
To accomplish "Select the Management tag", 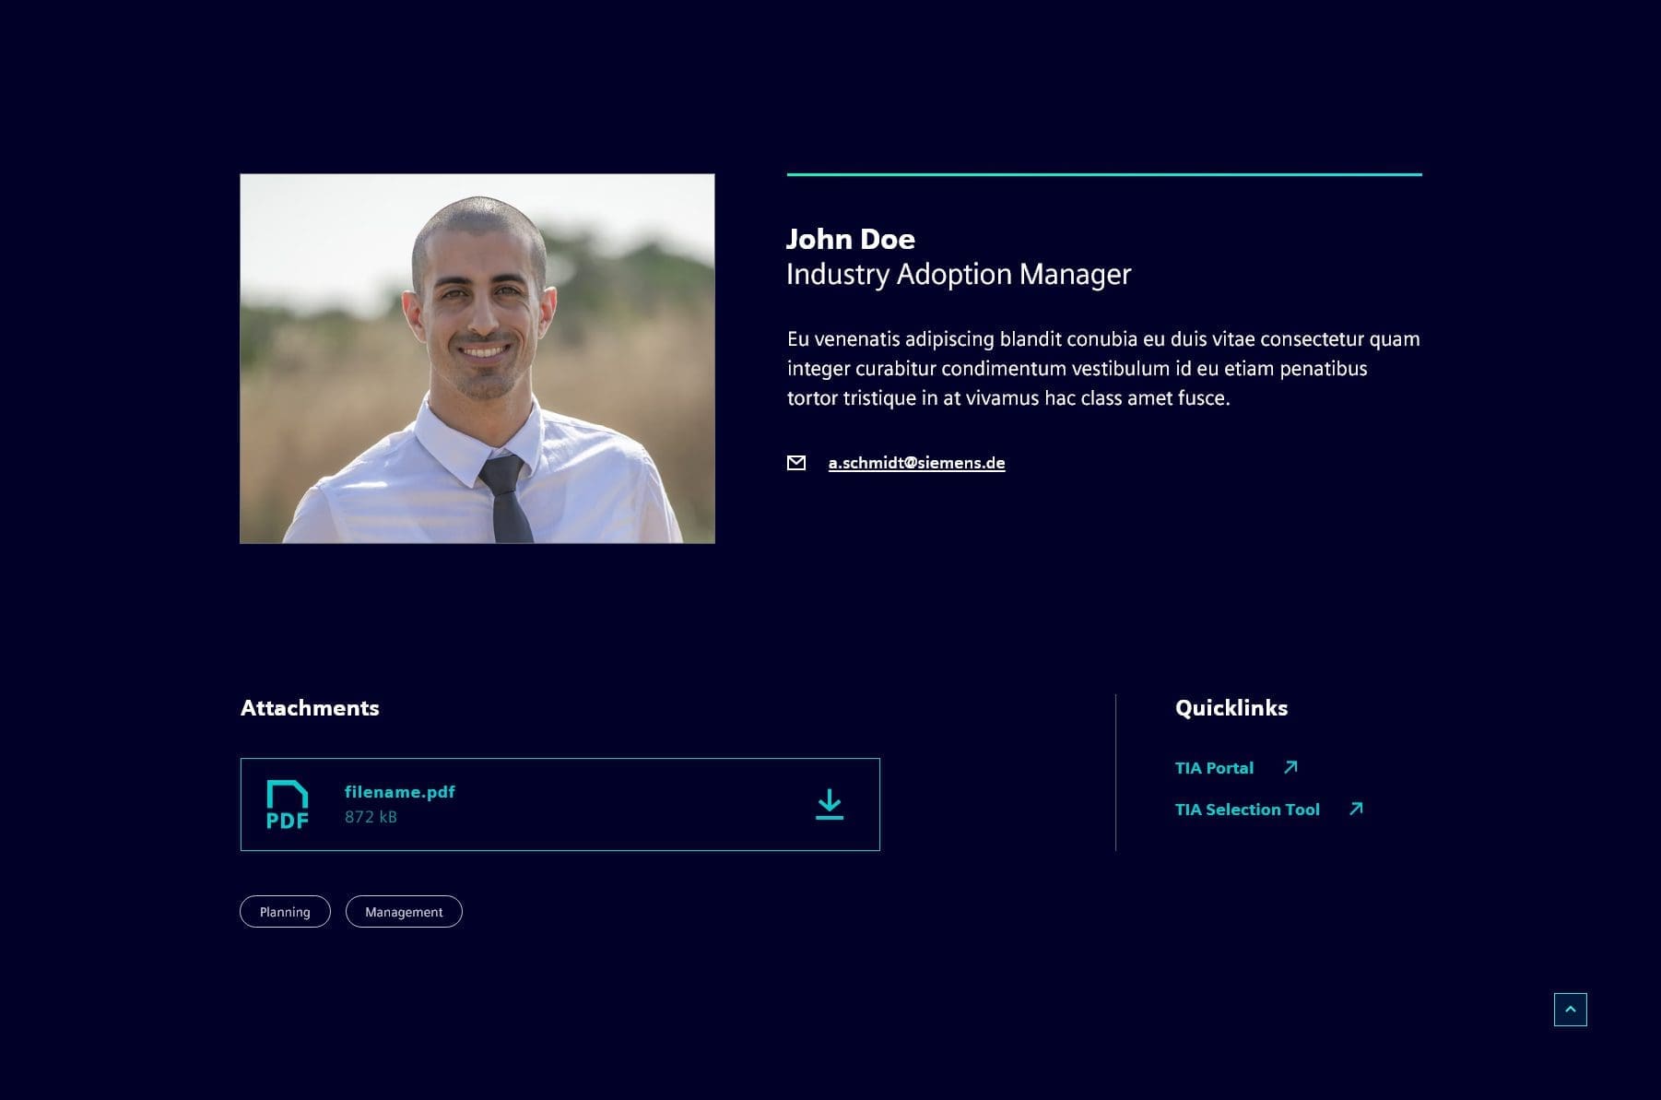I will point(404,912).
